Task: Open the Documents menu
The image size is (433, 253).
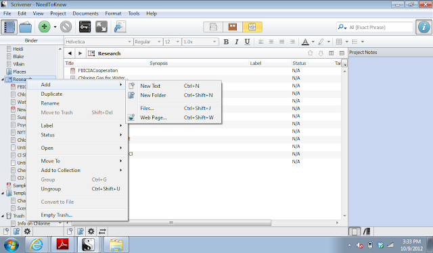Action: pos(85,13)
